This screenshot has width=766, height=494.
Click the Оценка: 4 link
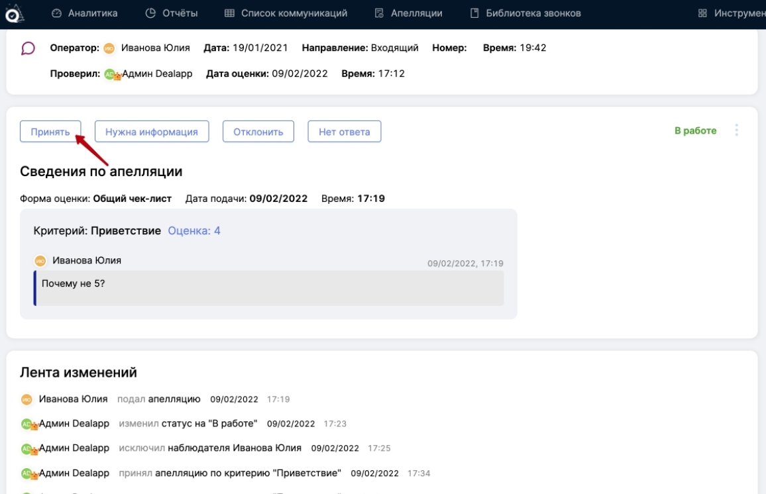tap(194, 231)
